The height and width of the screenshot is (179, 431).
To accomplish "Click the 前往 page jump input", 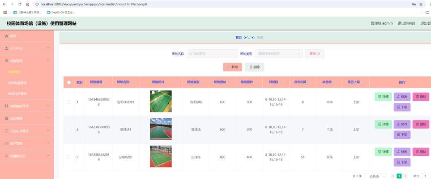I will pyautogui.click(x=425, y=176).
